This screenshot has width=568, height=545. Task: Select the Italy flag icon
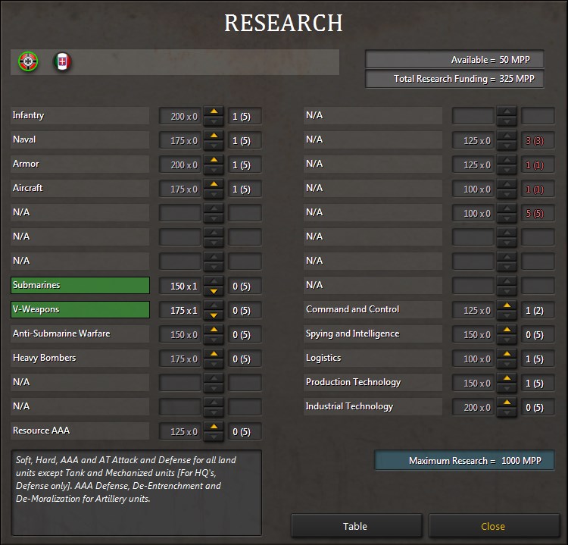click(62, 62)
